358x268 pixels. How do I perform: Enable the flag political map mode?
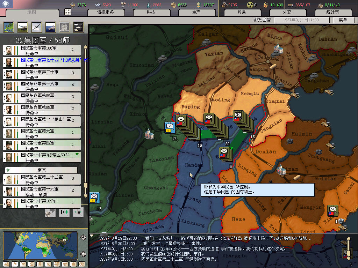[15, 264]
